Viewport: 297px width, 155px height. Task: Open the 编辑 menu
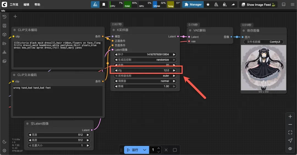pos(26,5)
